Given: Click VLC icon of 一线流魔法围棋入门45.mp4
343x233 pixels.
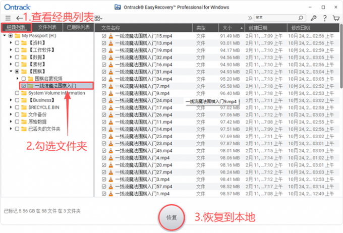Looking at the screenshot, I should [x=111, y=151].
